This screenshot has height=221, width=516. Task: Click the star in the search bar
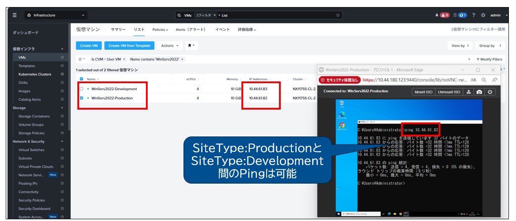338,15
